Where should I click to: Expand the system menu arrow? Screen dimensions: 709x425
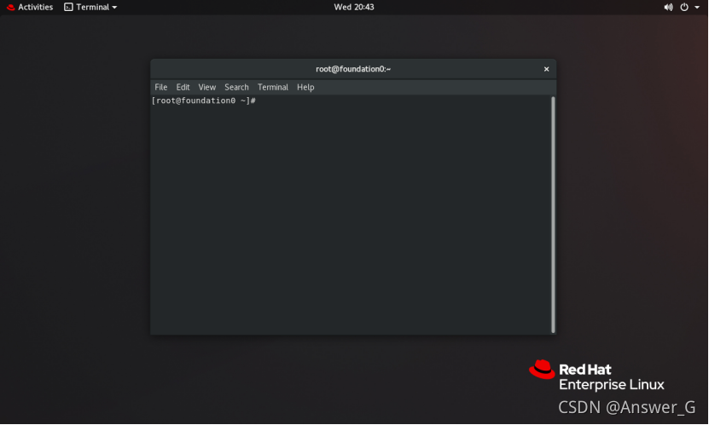697,7
